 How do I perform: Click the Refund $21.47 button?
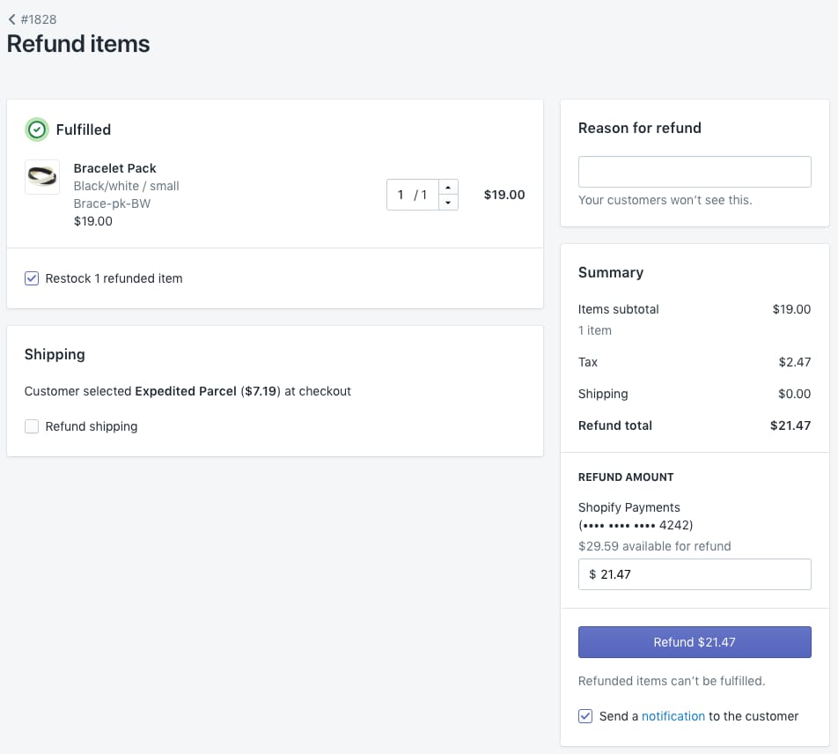pyautogui.click(x=695, y=642)
